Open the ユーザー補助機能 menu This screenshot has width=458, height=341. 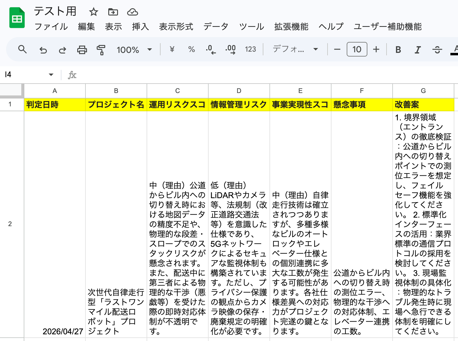(388, 27)
